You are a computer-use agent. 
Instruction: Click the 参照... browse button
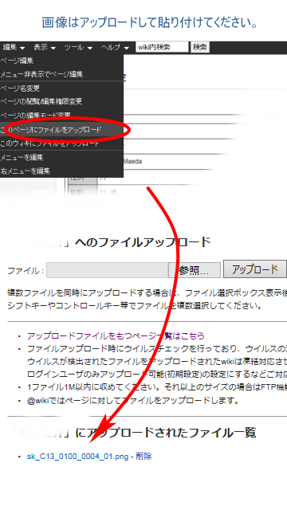point(195,270)
